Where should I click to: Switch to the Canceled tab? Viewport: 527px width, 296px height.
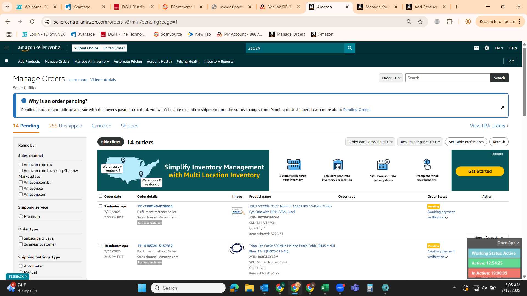[x=101, y=126]
